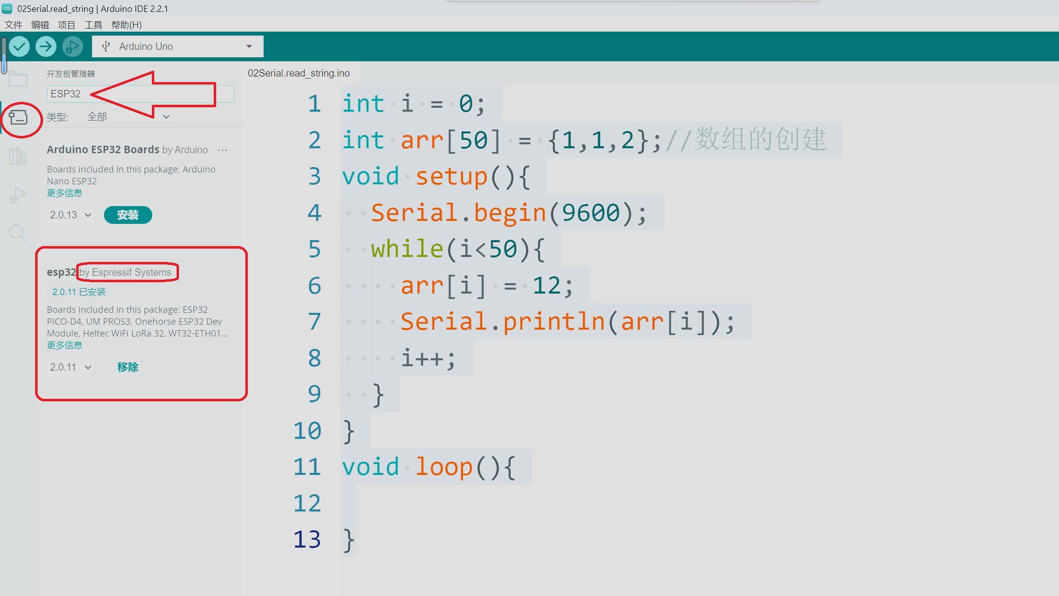The width and height of the screenshot is (1059, 596).
Task: Select the 文件 menu item
Action: (13, 24)
